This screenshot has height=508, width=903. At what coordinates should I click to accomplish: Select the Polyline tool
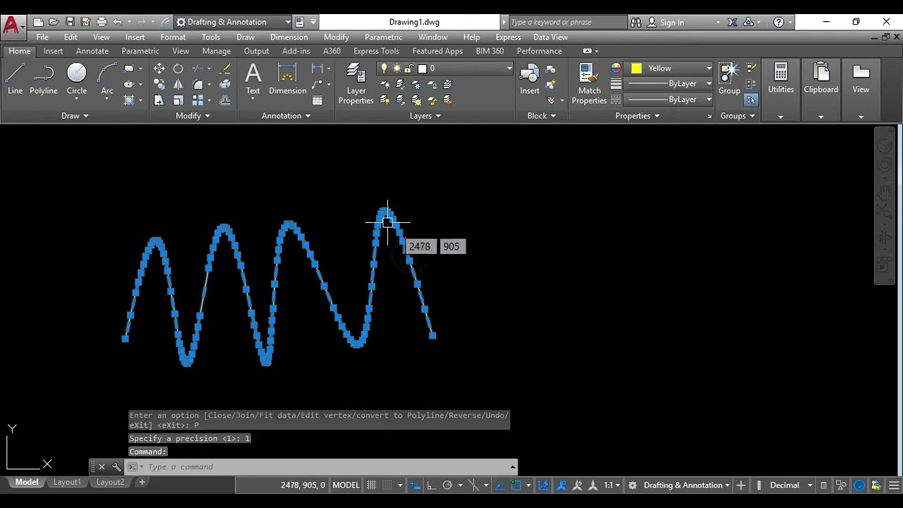44,79
